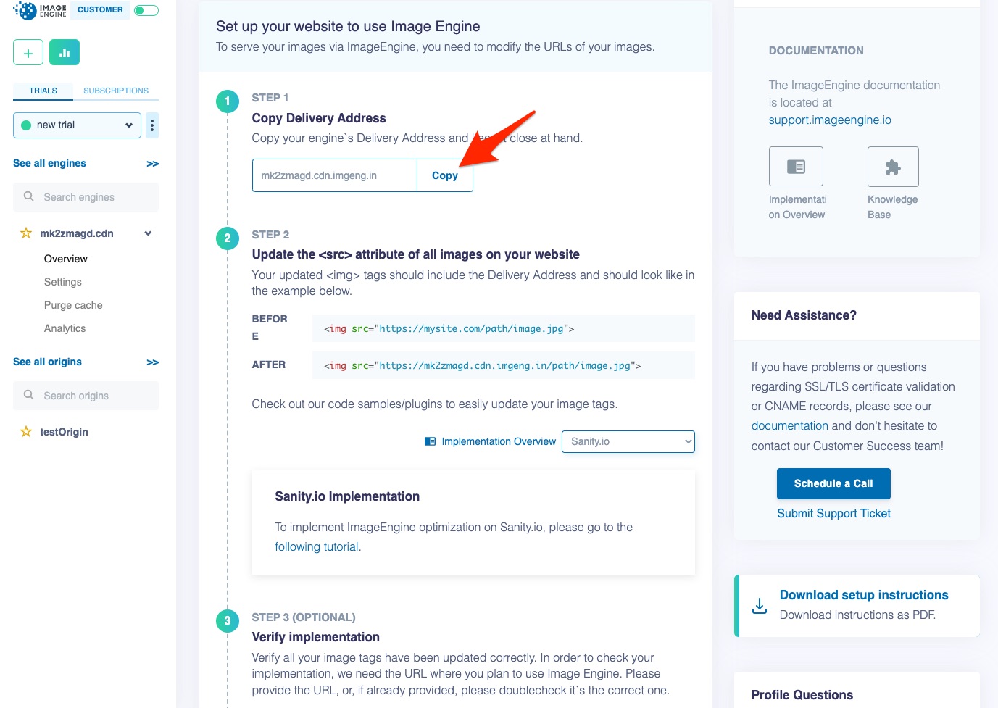Star the testOrigin origin

pos(26,432)
